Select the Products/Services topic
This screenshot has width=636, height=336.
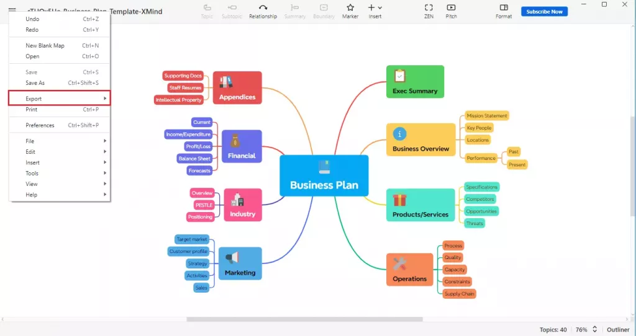(420, 205)
